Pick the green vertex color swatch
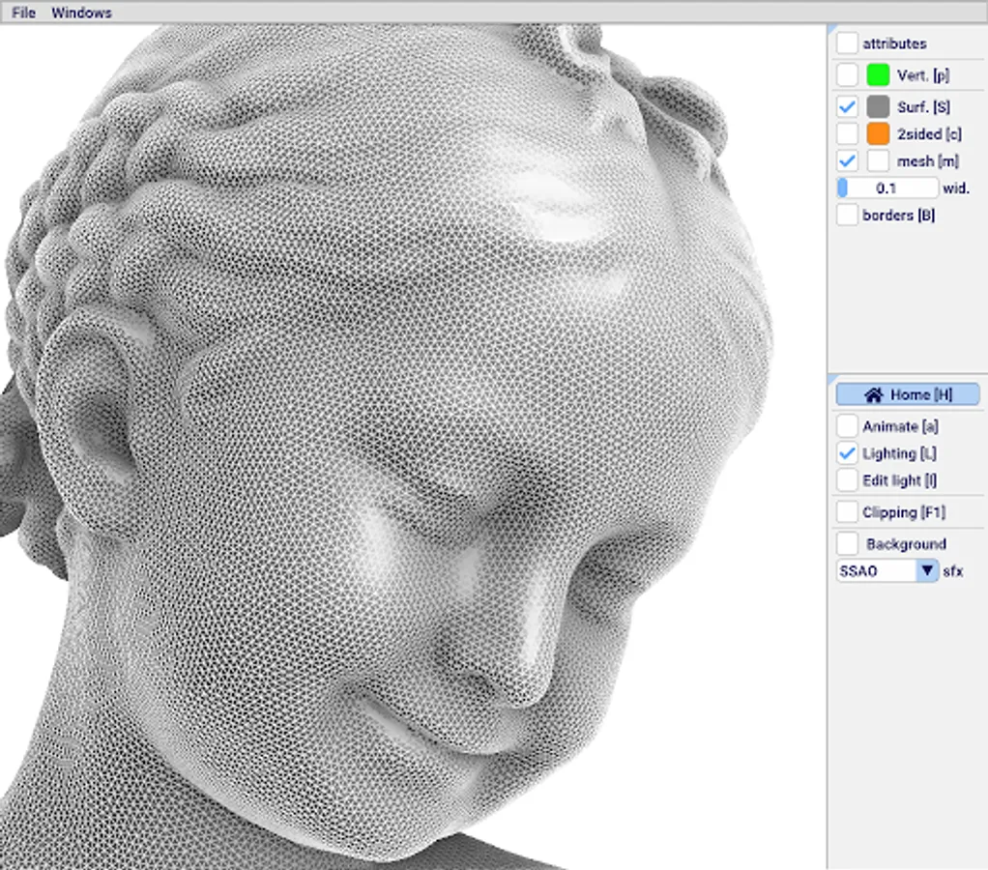This screenshot has width=988, height=870. point(878,75)
